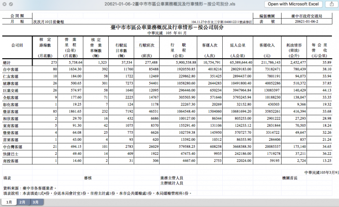Select the 台中客運 row label
The height and width of the screenshot is (207, 339).
click(x=10, y=69)
